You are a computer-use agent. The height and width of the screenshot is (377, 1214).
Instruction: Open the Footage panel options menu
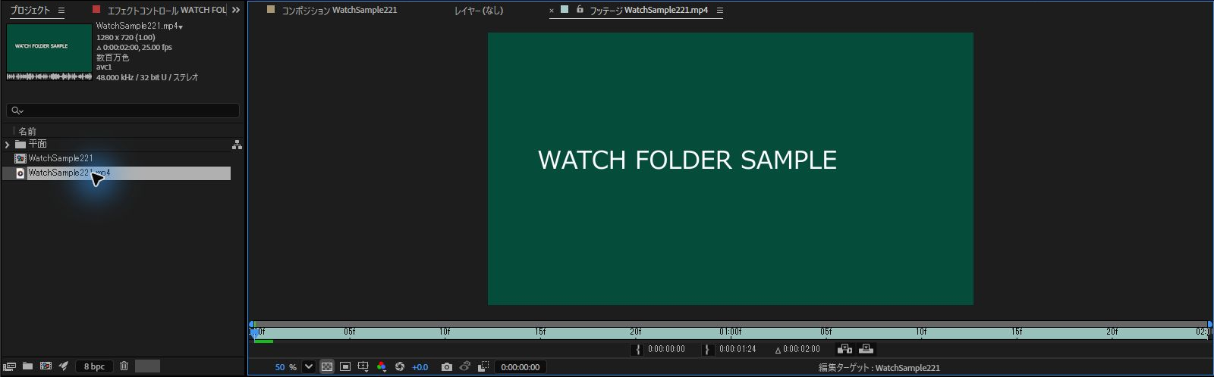(720, 11)
